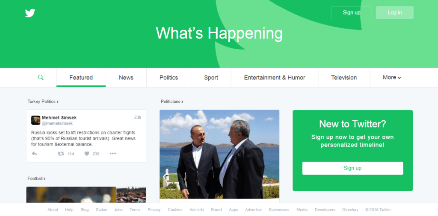This screenshot has height=216, width=438.
Task: Reply to Mehmet Simsek's tweet
Action: (x=34, y=154)
